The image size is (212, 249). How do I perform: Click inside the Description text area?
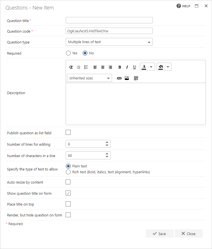coord(136,104)
